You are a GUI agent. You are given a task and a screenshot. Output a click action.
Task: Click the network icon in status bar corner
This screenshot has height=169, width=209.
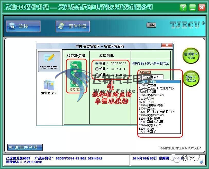click(x=202, y=162)
